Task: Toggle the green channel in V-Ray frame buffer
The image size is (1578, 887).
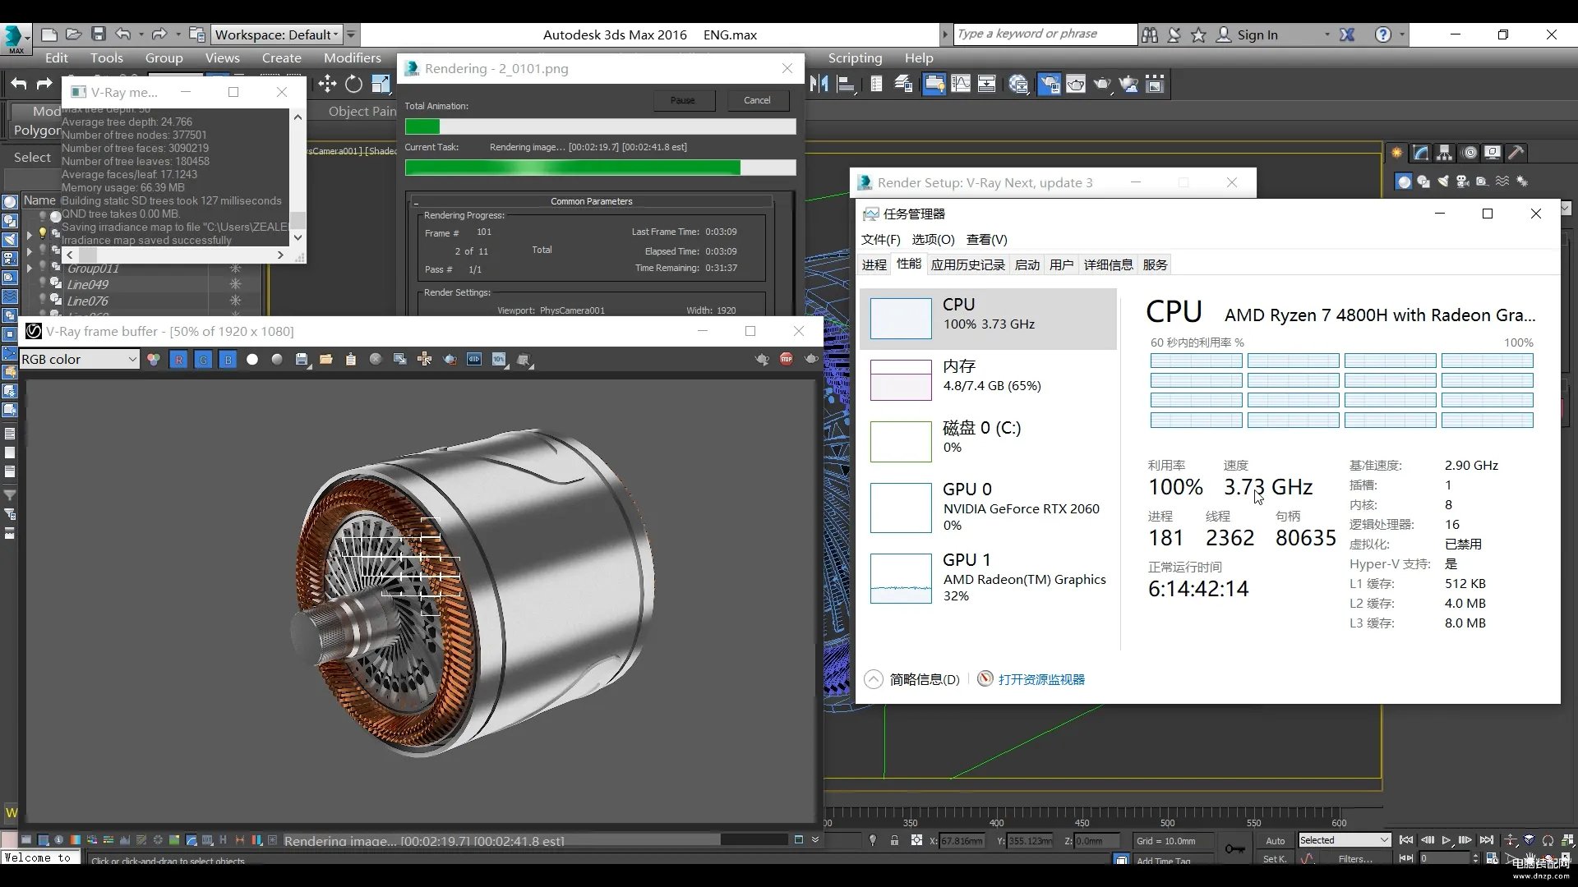Action: (203, 359)
